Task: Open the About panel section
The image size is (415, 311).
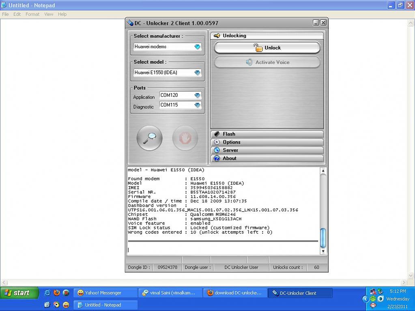Action: (x=267, y=159)
